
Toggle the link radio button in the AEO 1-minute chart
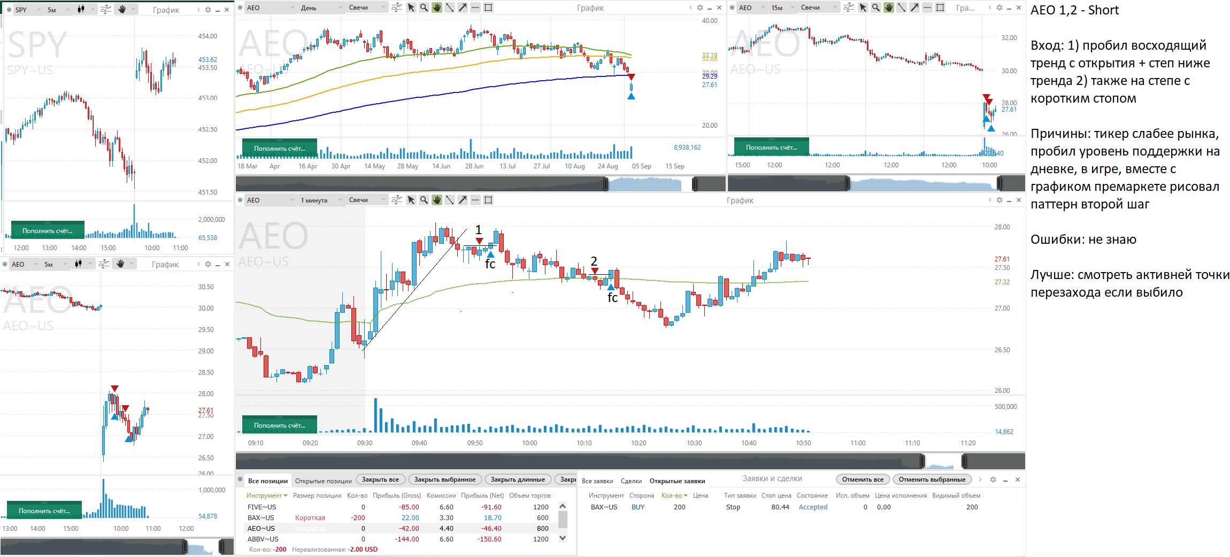click(240, 200)
